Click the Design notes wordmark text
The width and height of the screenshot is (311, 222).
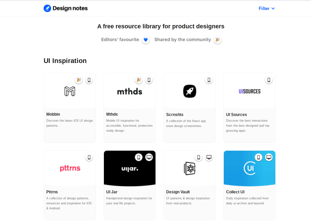[70, 8]
